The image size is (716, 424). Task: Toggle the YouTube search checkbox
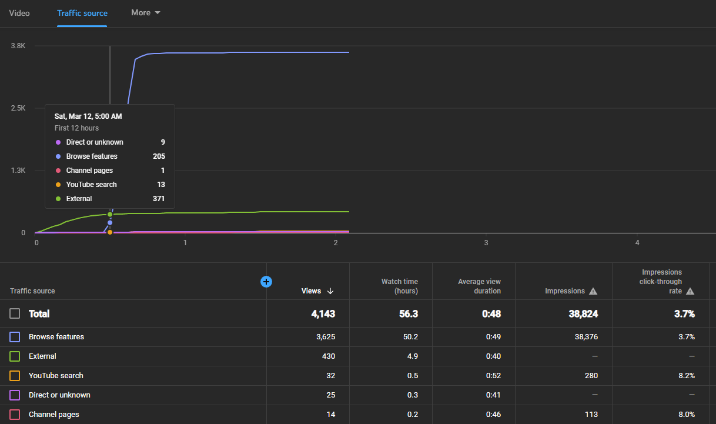(15, 376)
